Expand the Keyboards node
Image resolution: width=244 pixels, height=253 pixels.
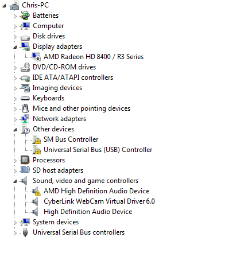[x=15, y=99]
